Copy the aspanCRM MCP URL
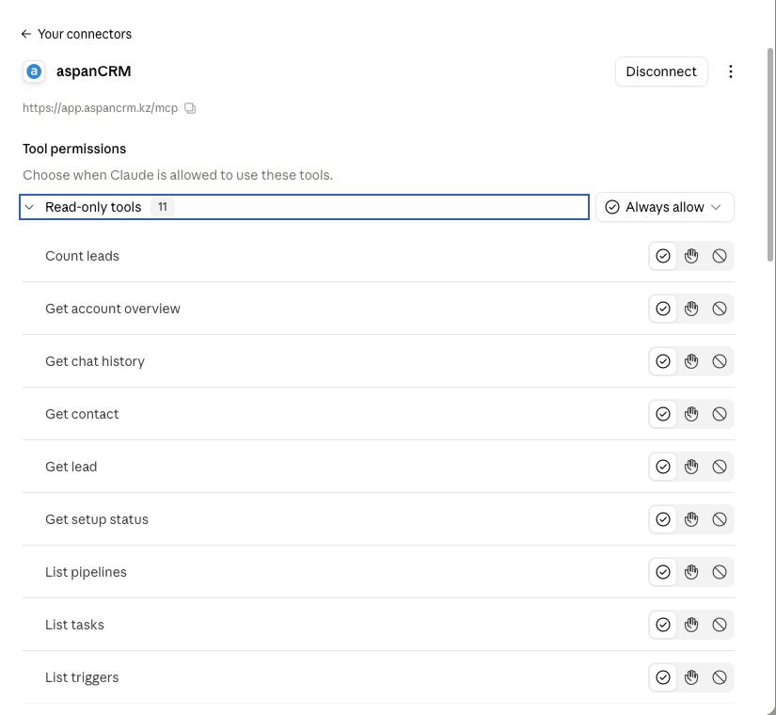The width and height of the screenshot is (776, 715). click(x=190, y=108)
